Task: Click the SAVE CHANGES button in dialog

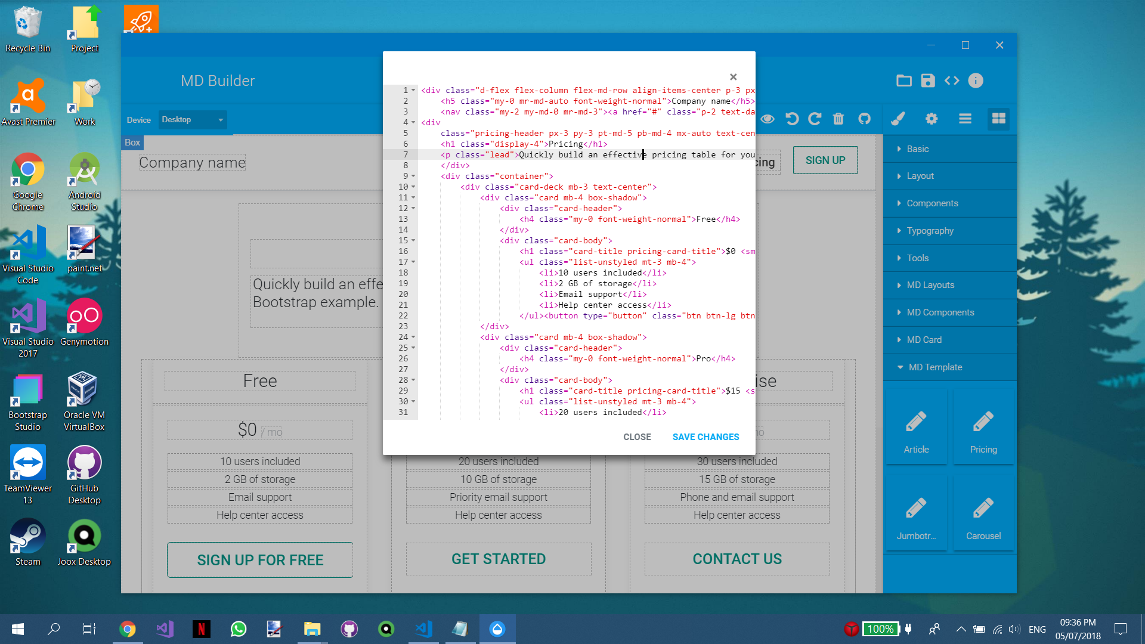Action: pos(705,436)
